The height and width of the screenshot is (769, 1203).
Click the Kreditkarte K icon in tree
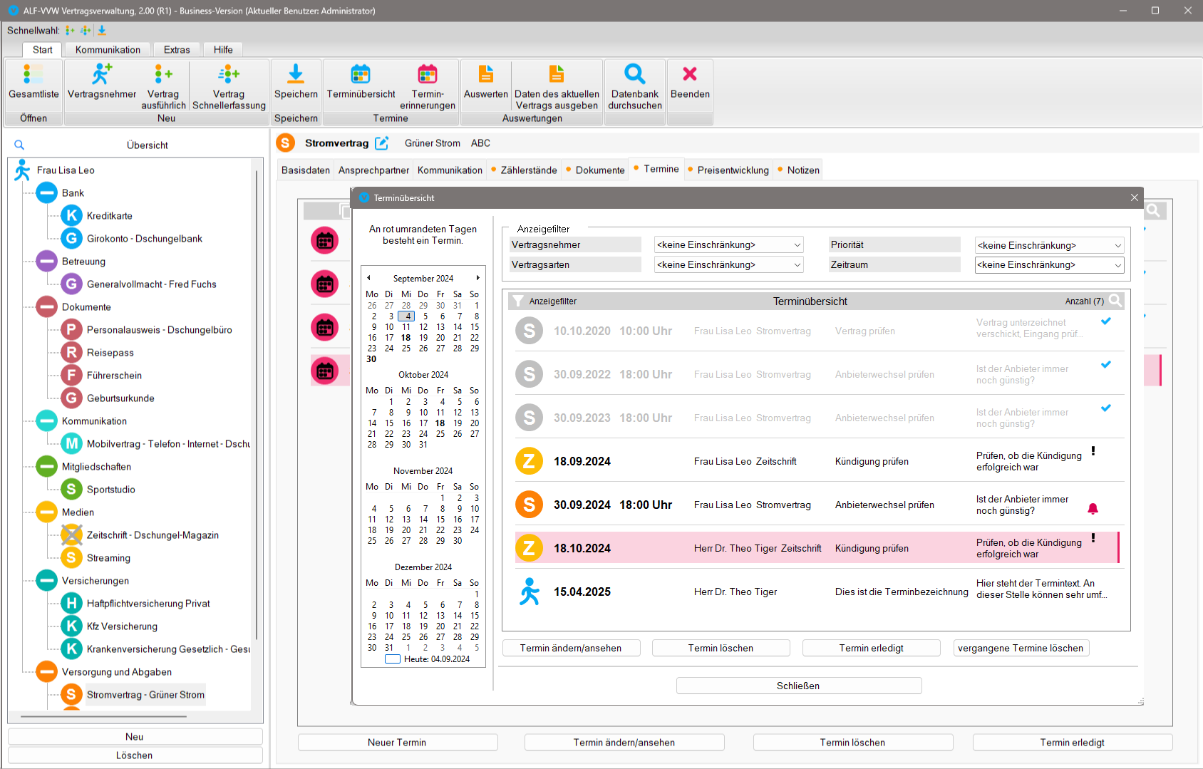click(71, 215)
